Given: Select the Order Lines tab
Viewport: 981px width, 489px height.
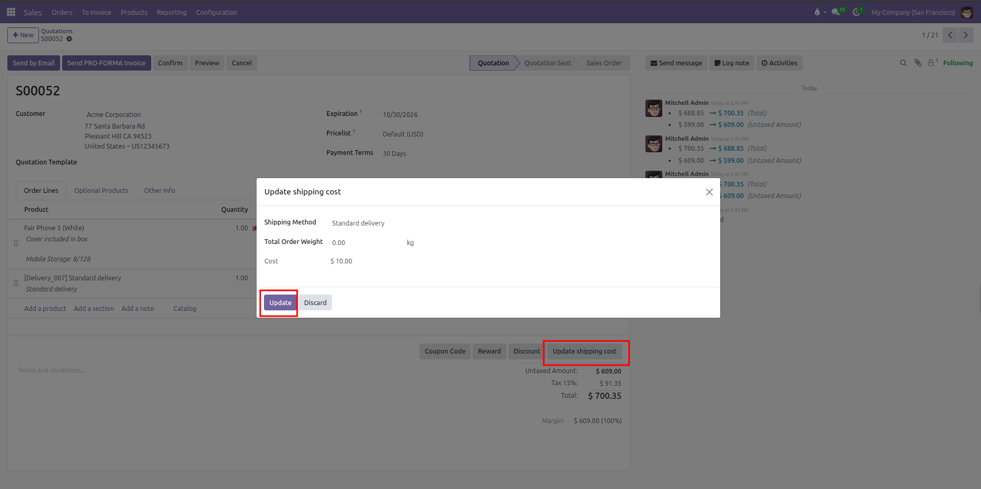Looking at the screenshot, I should (x=41, y=191).
